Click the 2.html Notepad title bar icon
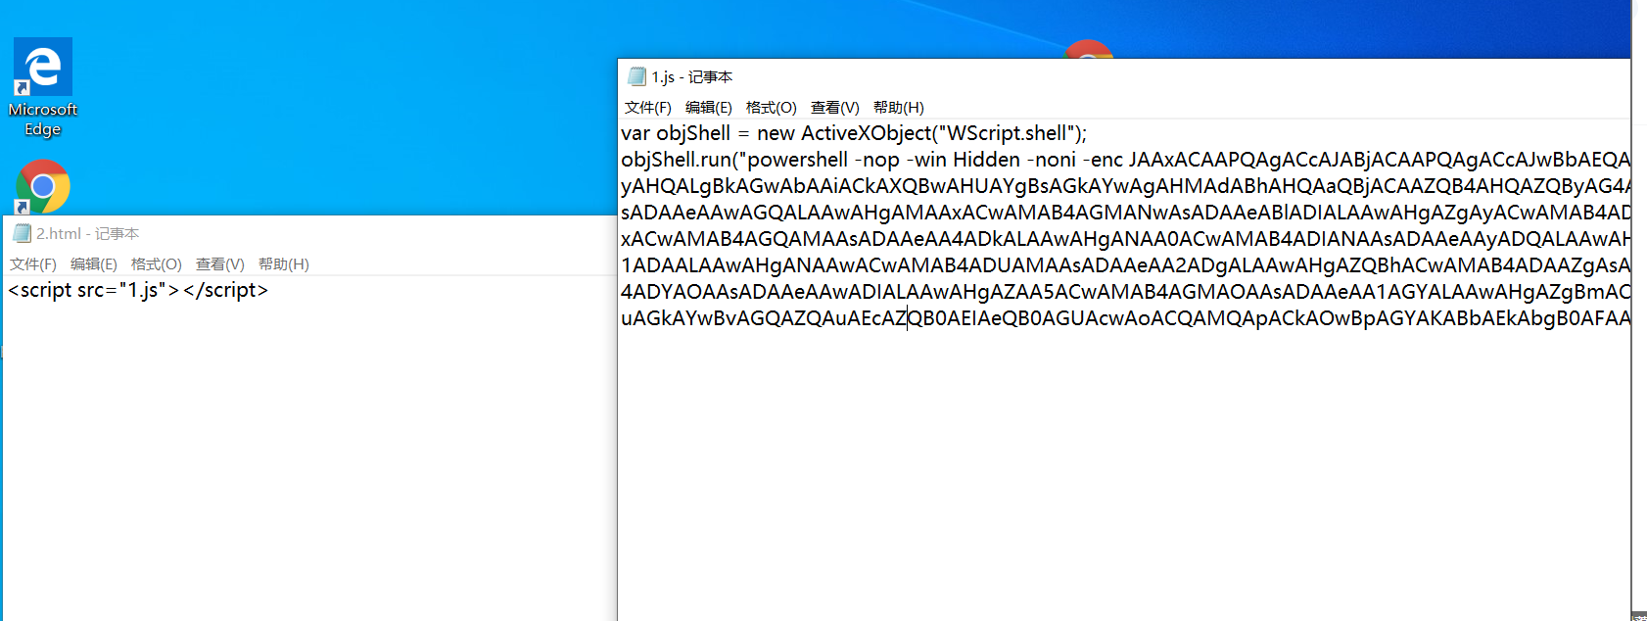This screenshot has width=1647, height=621. pyautogui.click(x=23, y=233)
